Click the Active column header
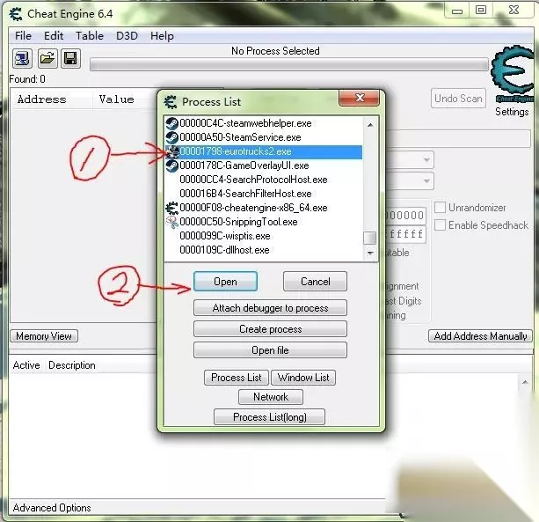Viewport: 539px width, 522px height. pos(26,365)
